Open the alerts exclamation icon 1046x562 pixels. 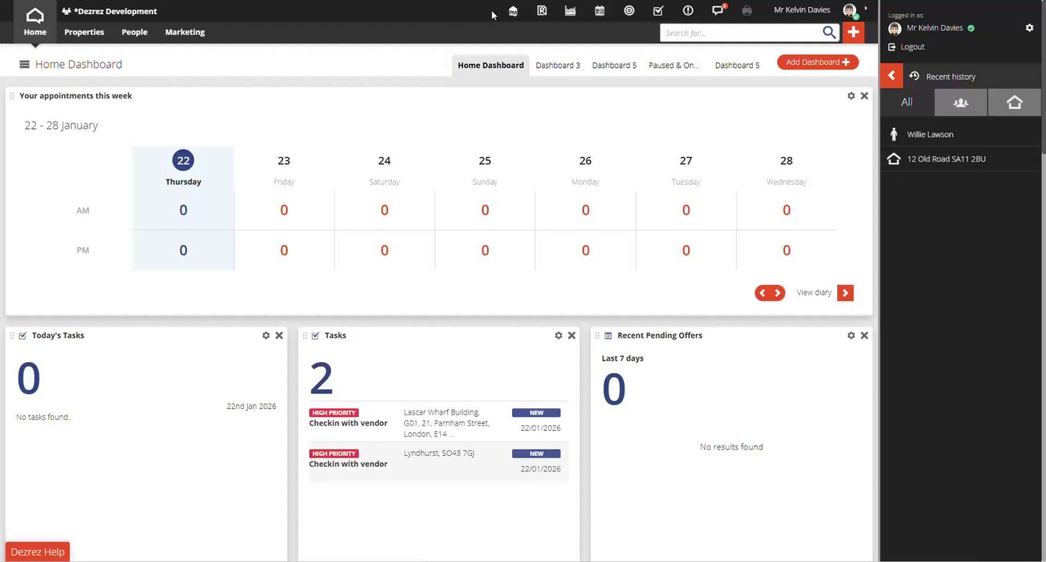688,11
